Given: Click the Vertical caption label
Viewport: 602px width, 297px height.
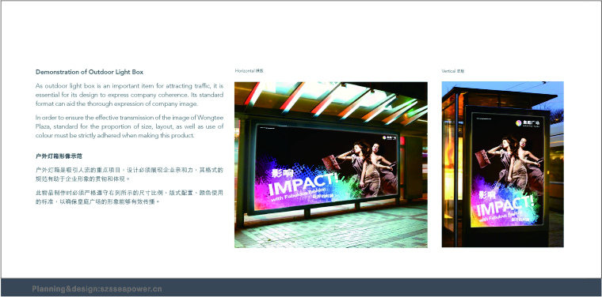Looking at the screenshot, I should pos(453,71).
